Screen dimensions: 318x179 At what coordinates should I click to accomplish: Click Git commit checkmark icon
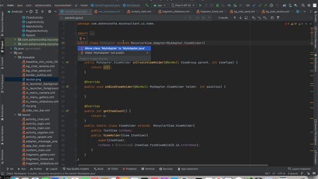click(260, 5)
